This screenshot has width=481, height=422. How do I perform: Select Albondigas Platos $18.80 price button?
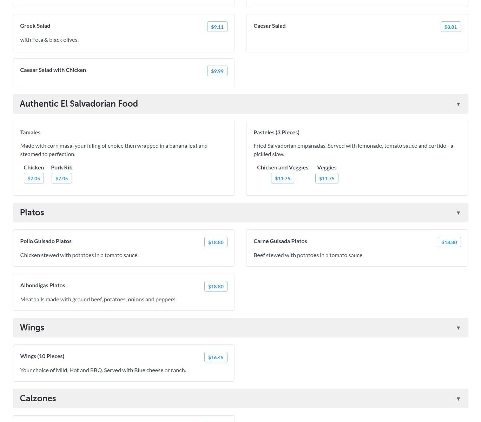click(x=216, y=287)
